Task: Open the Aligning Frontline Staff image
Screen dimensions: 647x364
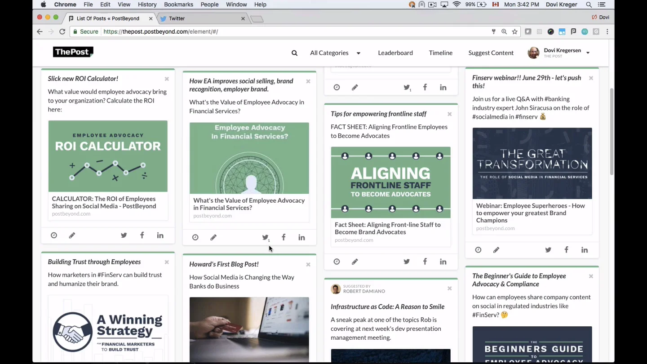Action: pyautogui.click(x=390, y=182)
